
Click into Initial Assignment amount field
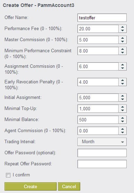98,98
